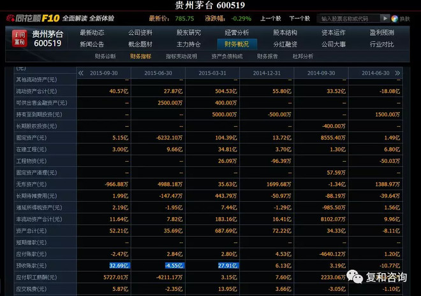This screenshot has height=296, width=421.
Task: Switch to the 指标变动说明 tab
Action: 182,56
